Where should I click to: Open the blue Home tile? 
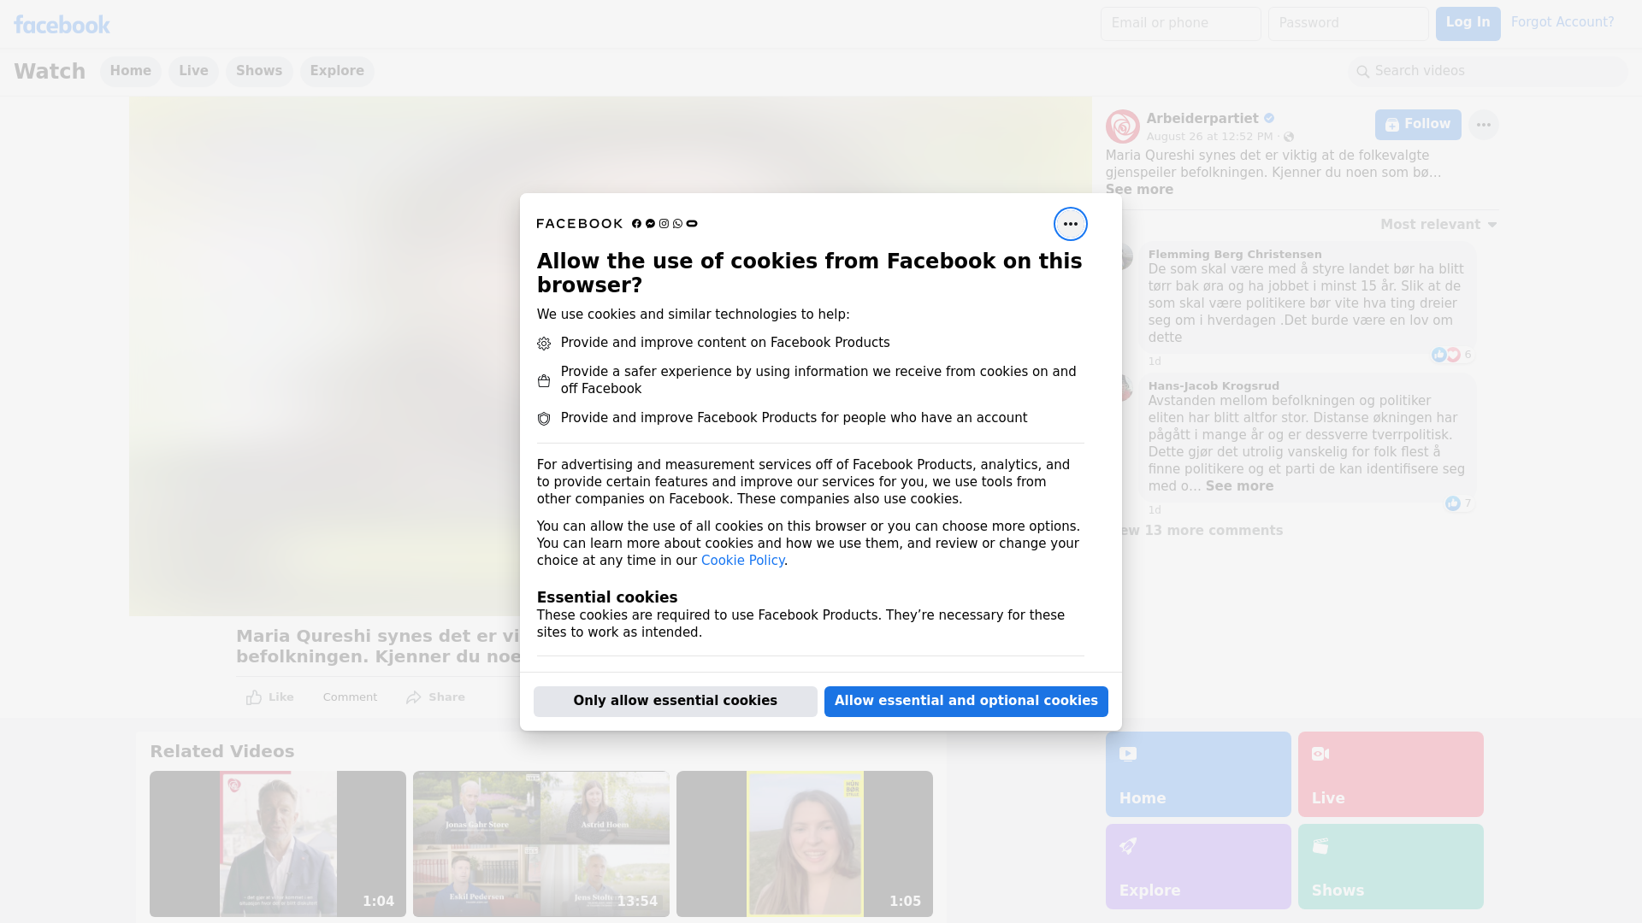click(x=1198, y=774)
